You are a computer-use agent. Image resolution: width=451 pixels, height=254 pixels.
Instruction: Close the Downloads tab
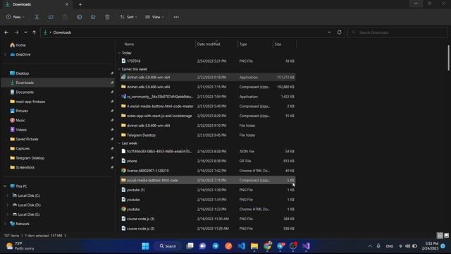67,4
